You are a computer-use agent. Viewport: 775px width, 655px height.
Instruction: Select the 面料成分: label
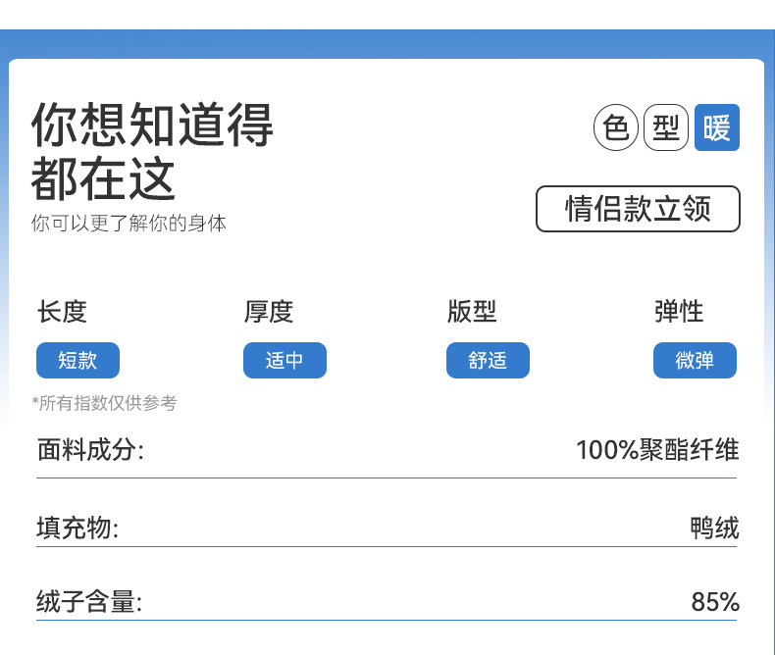click(x=90, y=450)
